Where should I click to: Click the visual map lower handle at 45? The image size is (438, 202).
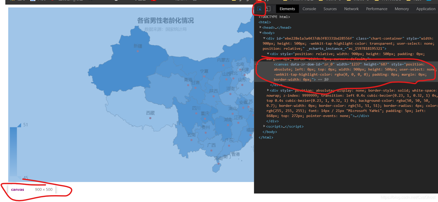pos(19,178)
